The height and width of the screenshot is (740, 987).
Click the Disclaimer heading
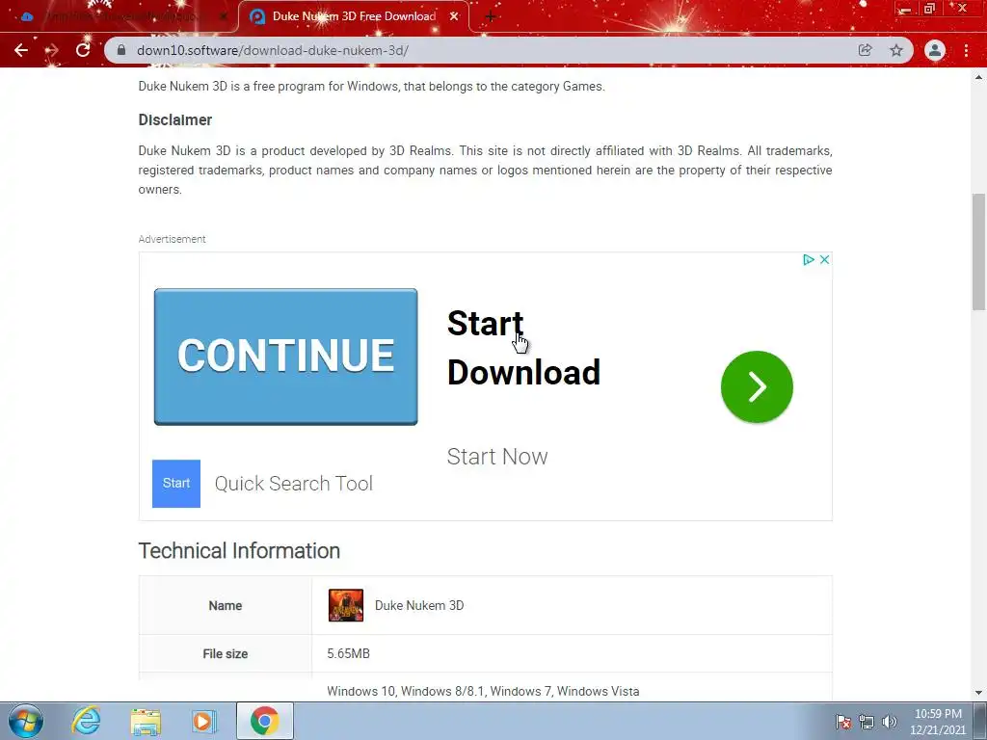[175, 120]
